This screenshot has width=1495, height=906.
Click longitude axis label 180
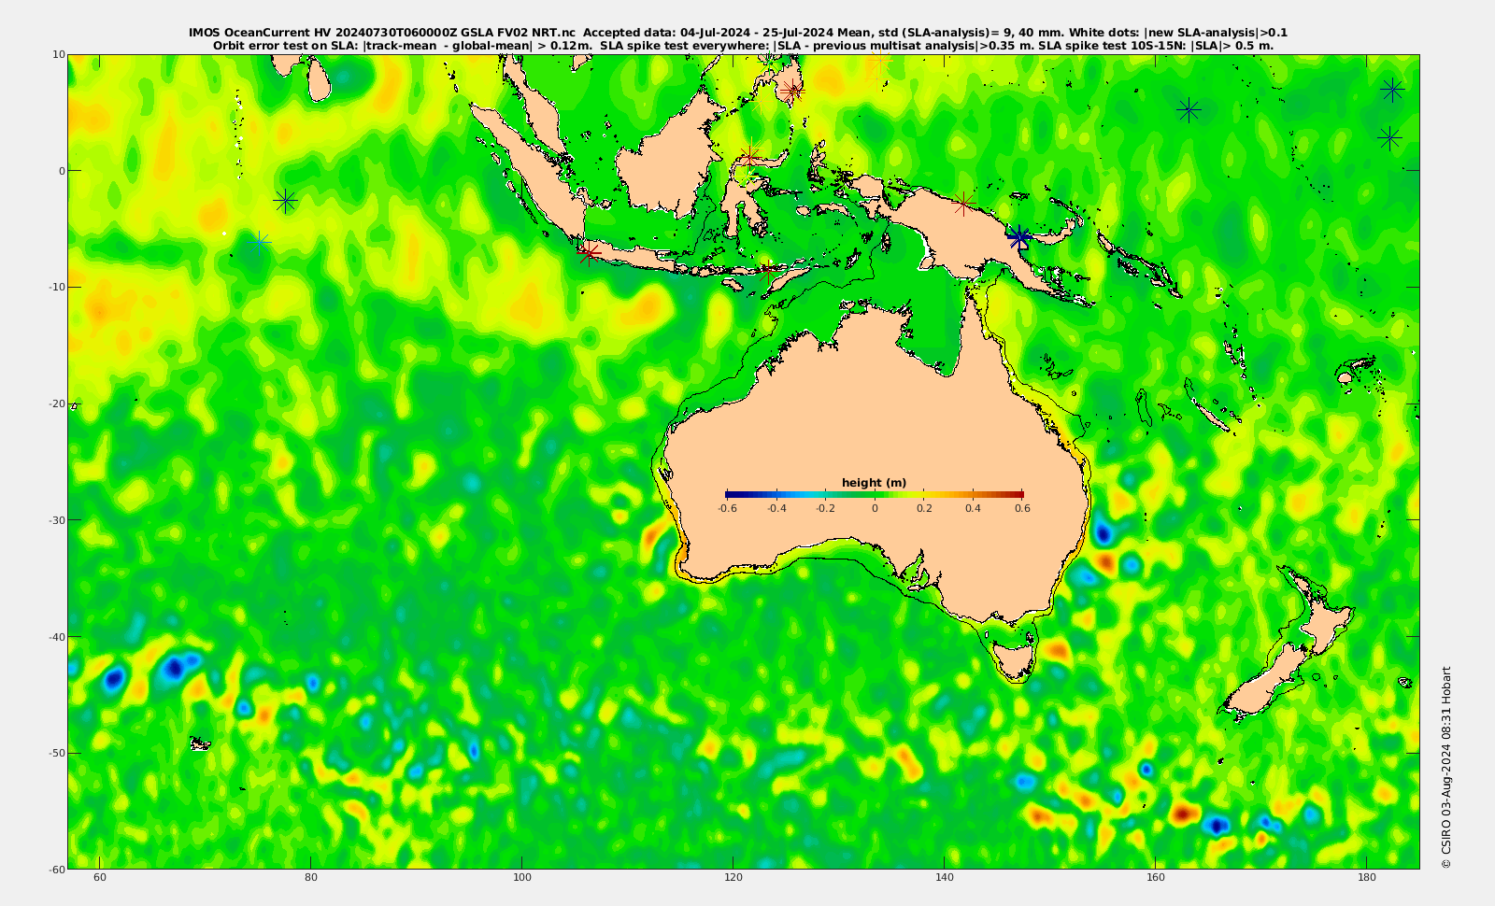click(x=1367, y=877)
